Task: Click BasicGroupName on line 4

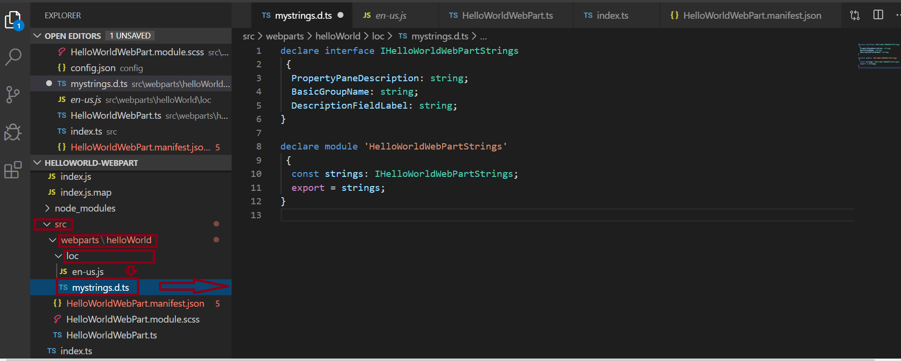Action: click(330, 91)
